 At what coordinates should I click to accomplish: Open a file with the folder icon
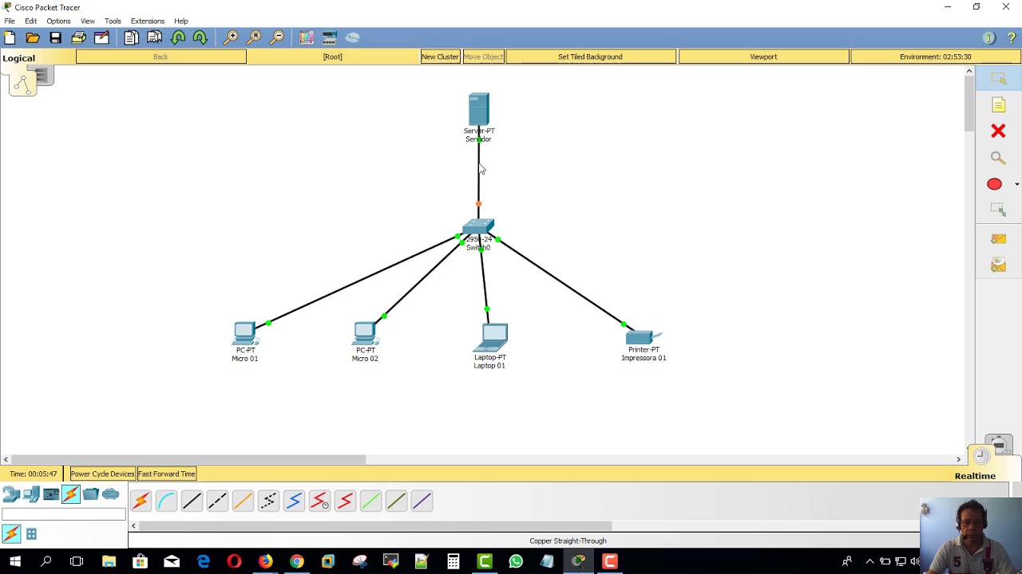[33, 37]
